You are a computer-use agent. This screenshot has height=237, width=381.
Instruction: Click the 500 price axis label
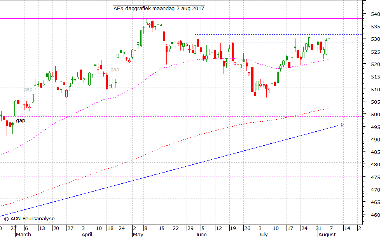pyautogui.click(x=376, y=114)
